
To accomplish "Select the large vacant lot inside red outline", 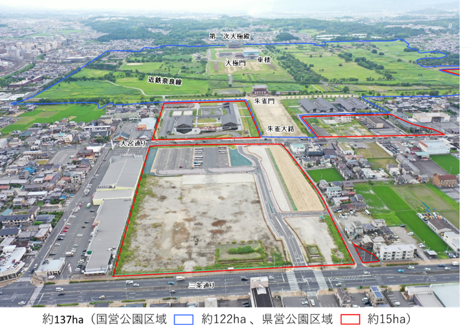I will point(194,221).
